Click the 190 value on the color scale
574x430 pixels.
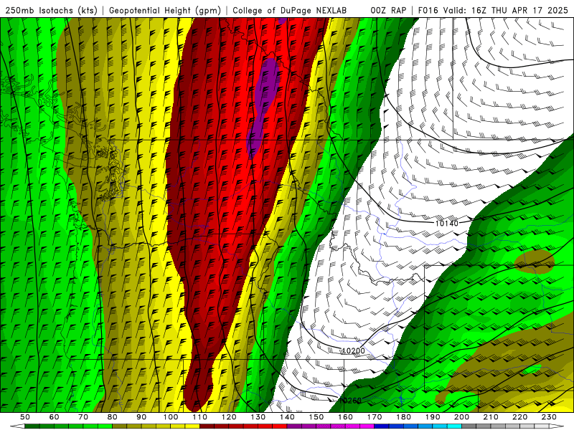click(433, 417)
